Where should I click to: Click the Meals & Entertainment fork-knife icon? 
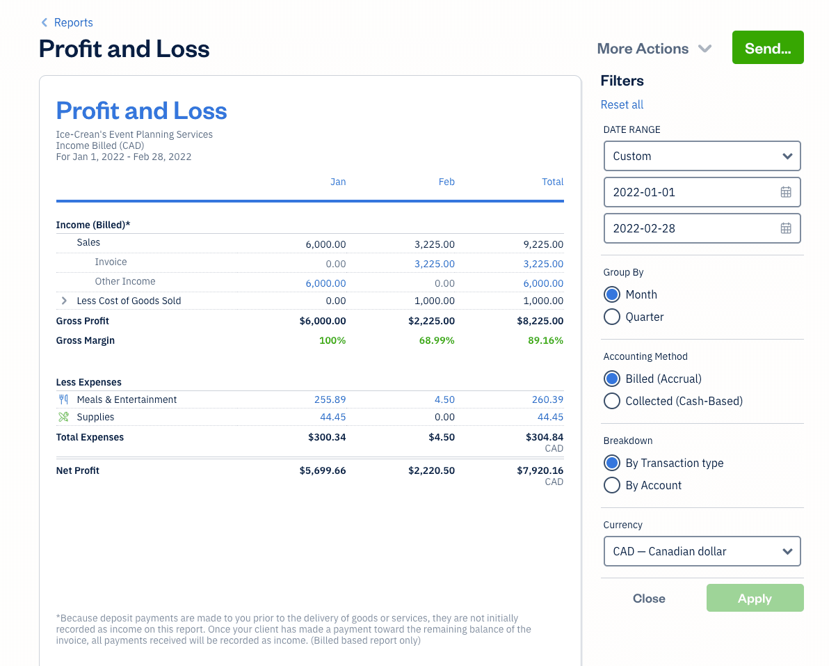[x=64, y=399]
